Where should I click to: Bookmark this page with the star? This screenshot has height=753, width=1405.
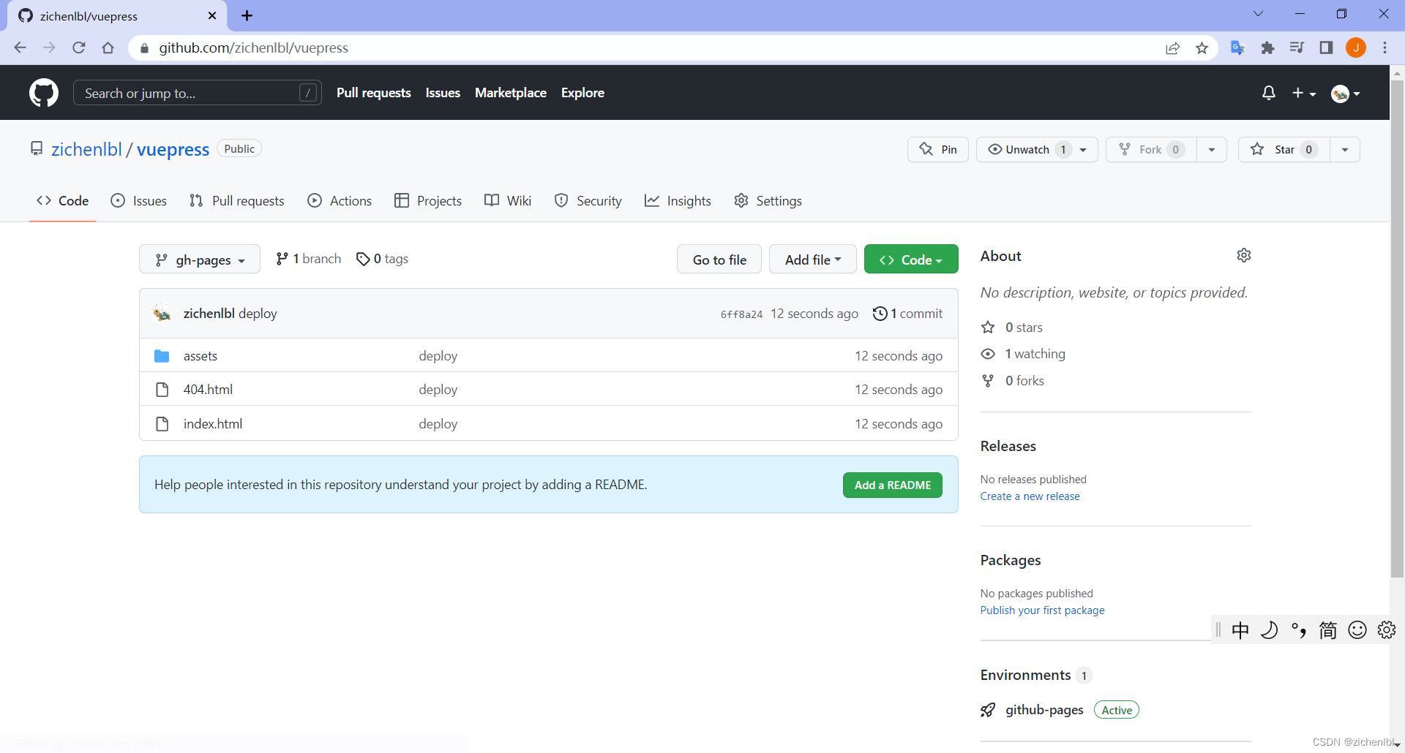(x=1202, y=48)
